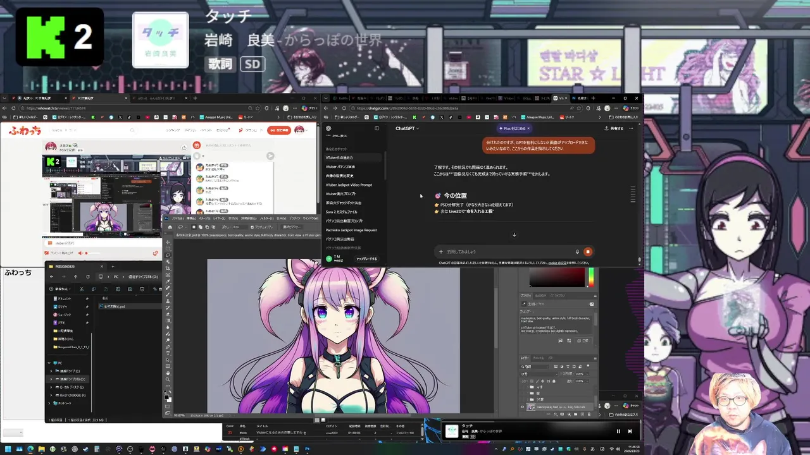
Task: Toggle the ChatGPT sidebar collapse icon
Action: tap(377, 128)
